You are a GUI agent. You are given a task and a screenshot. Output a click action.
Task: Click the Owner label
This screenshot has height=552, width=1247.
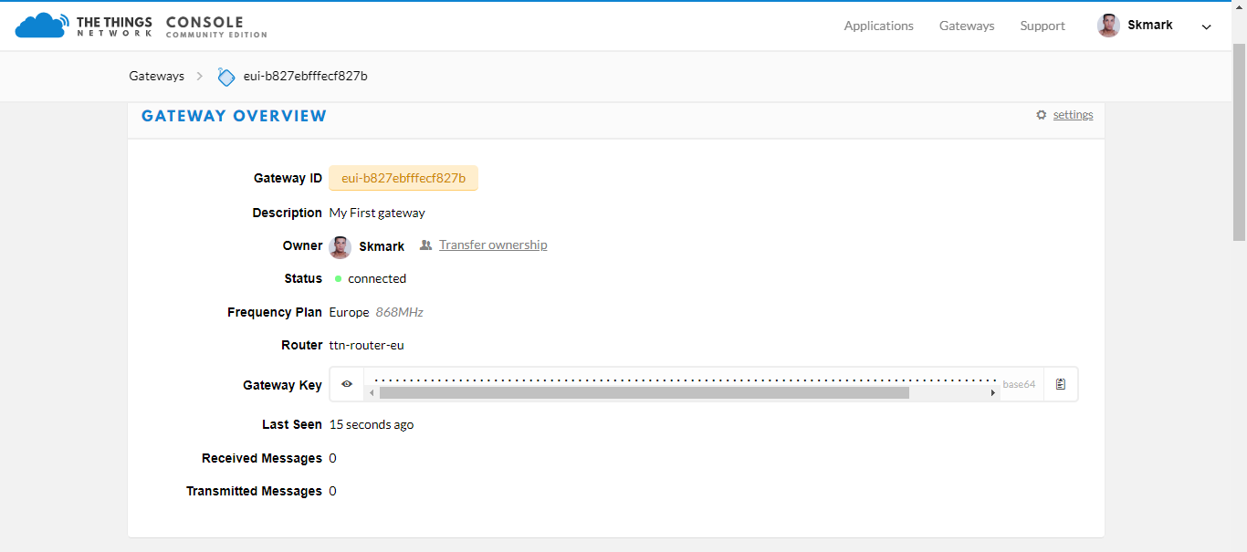pos(302,245)
